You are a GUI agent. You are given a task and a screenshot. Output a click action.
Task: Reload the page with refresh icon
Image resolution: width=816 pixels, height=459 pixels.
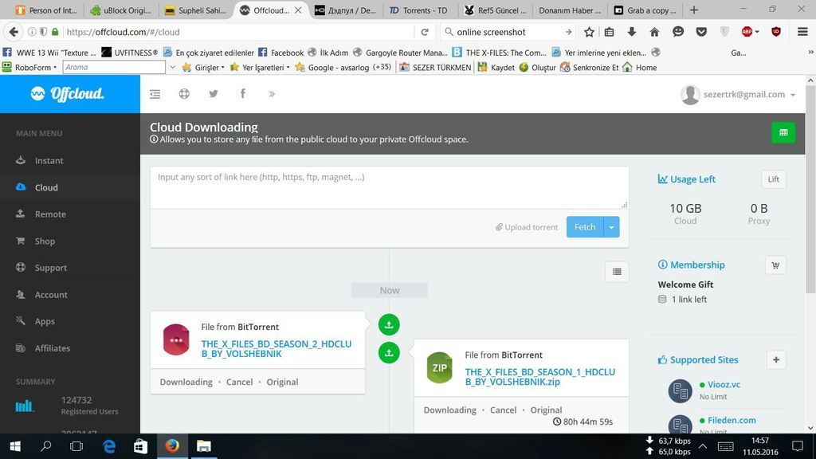pos(425,32)
